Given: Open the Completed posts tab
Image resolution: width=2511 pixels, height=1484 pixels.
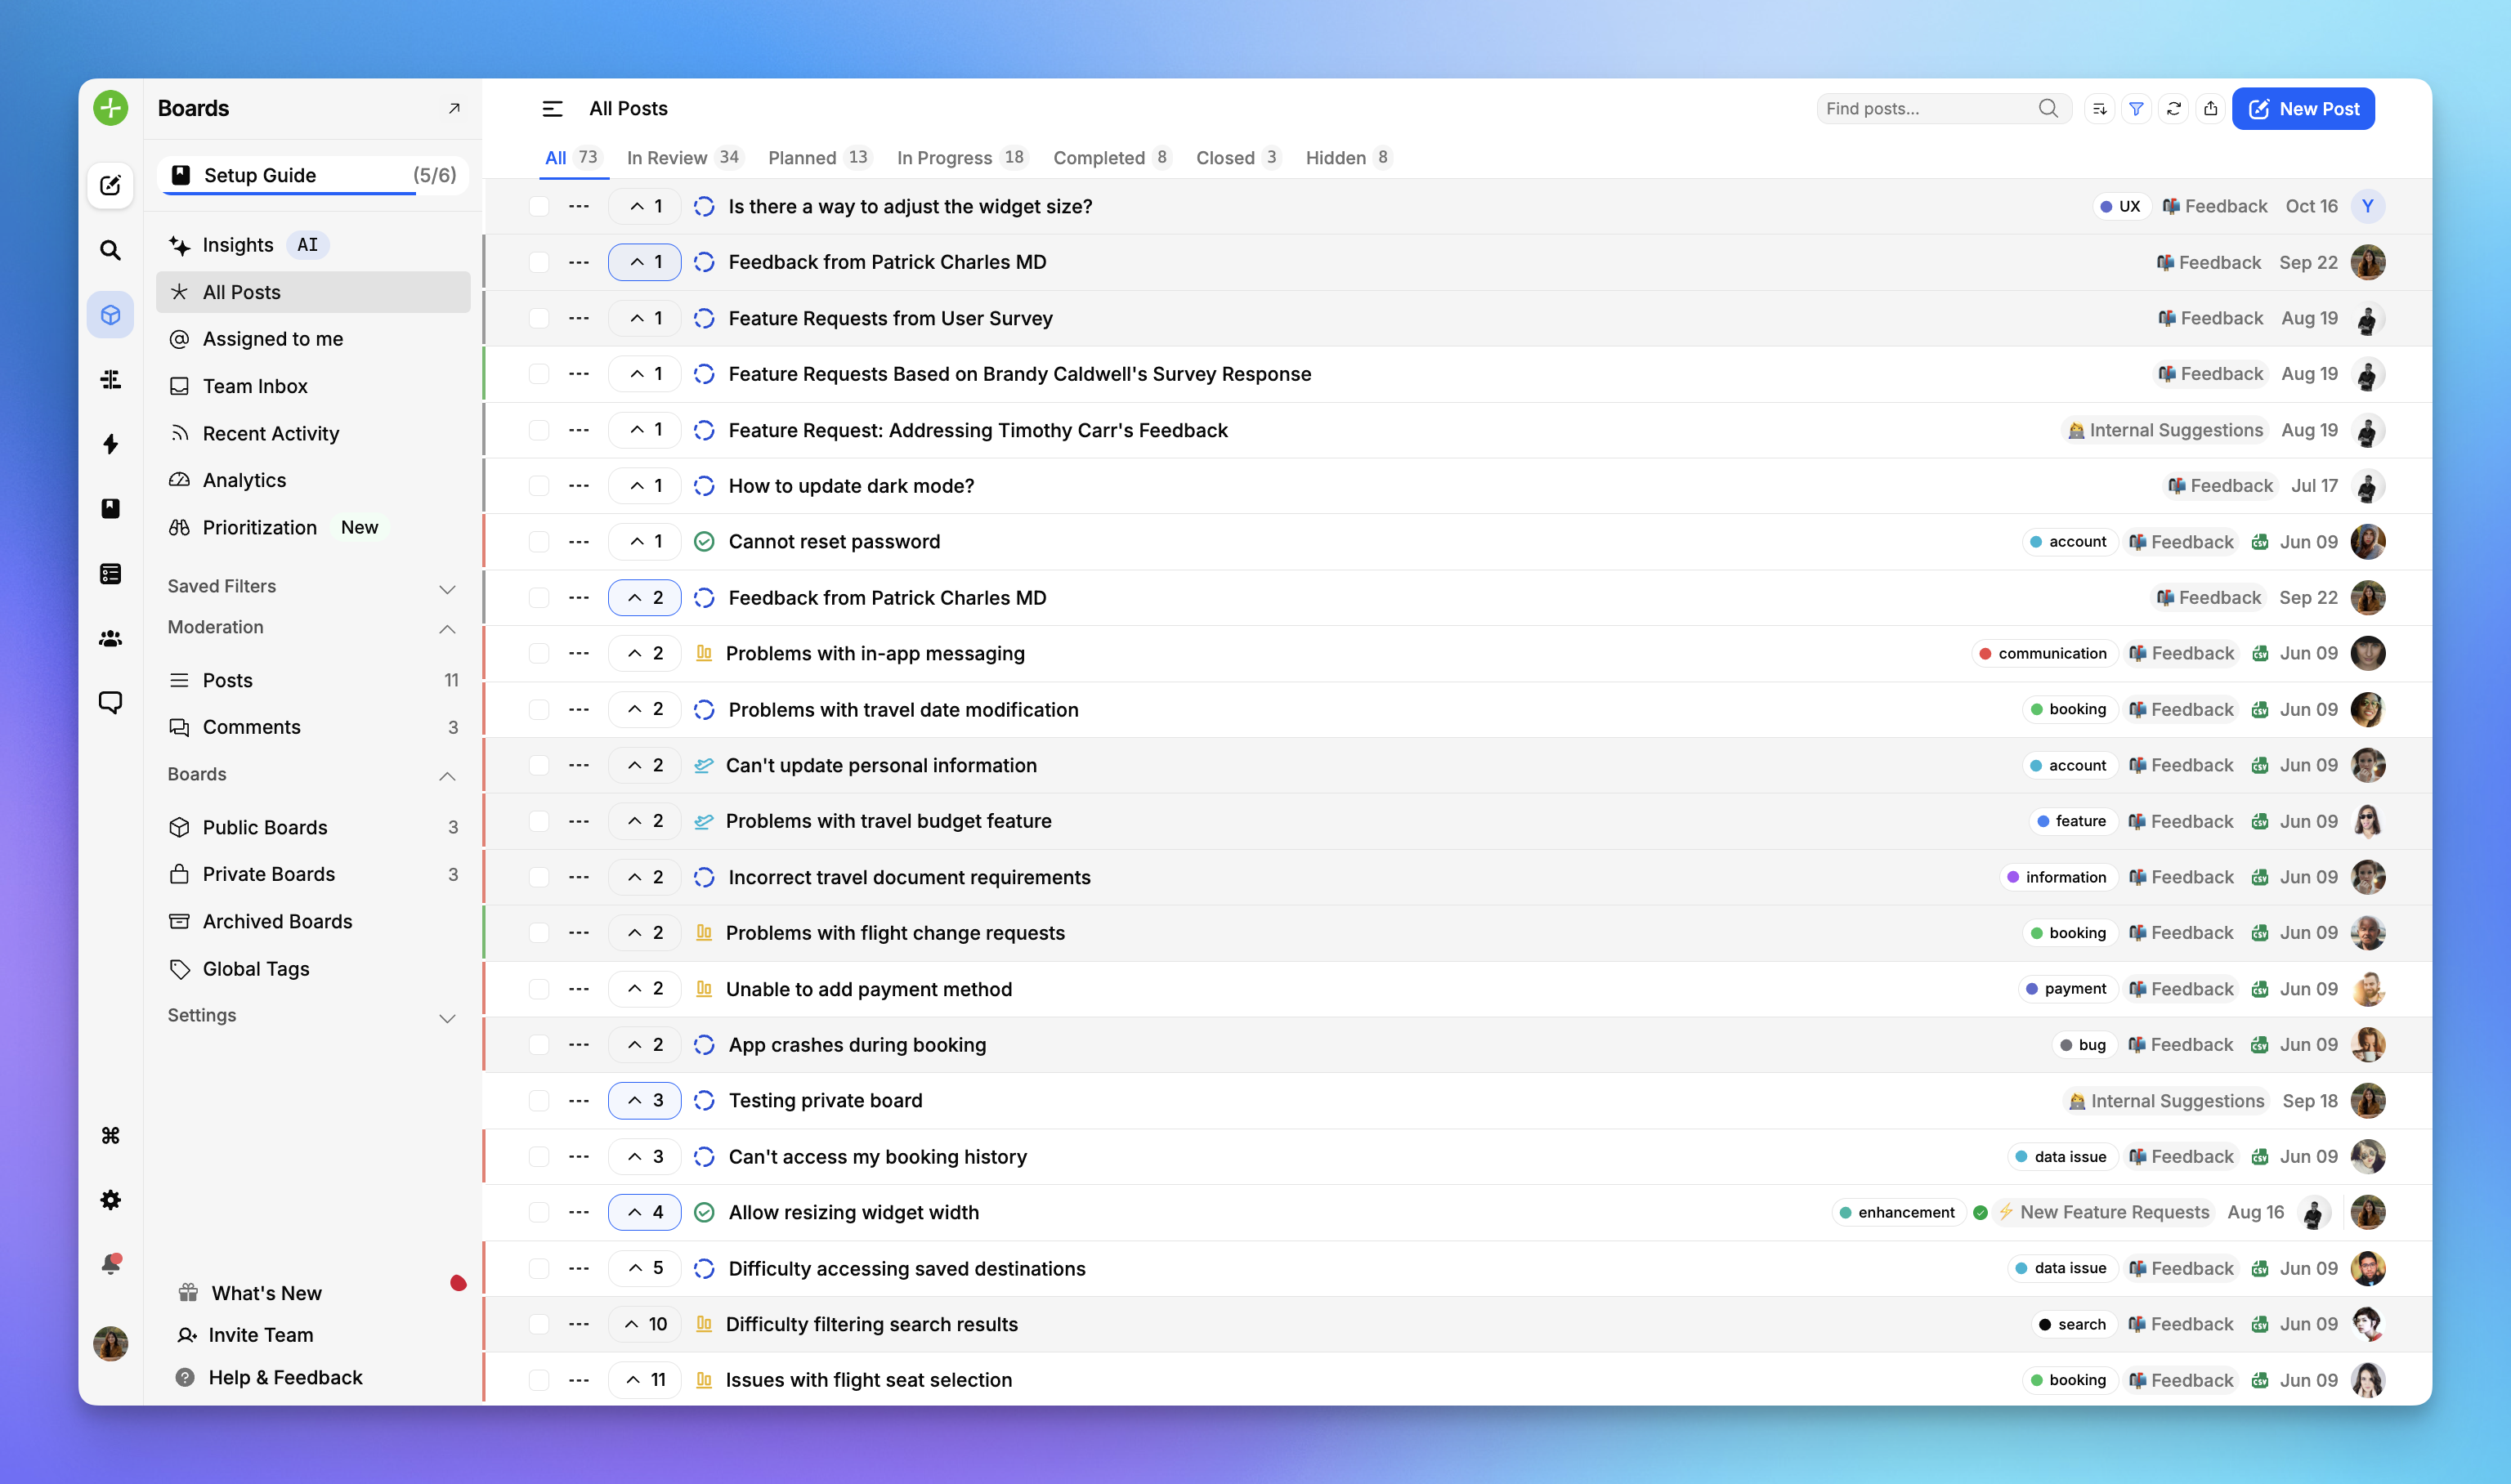Looking at the screenshot, I should (x=1099, y=157).
